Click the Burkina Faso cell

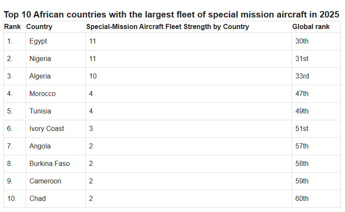pos(50,164)
